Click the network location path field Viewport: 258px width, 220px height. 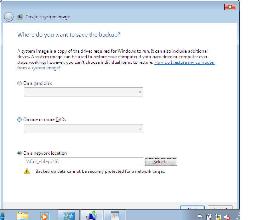[83, 162]
